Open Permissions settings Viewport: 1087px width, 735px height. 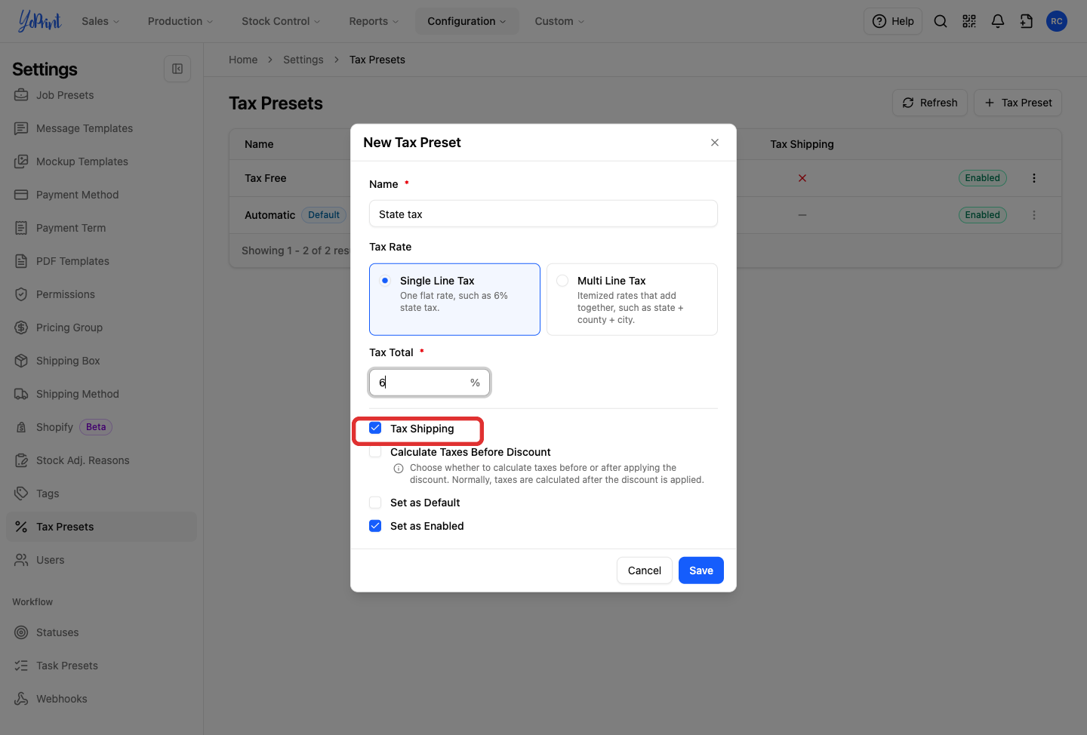pos(101,294)
